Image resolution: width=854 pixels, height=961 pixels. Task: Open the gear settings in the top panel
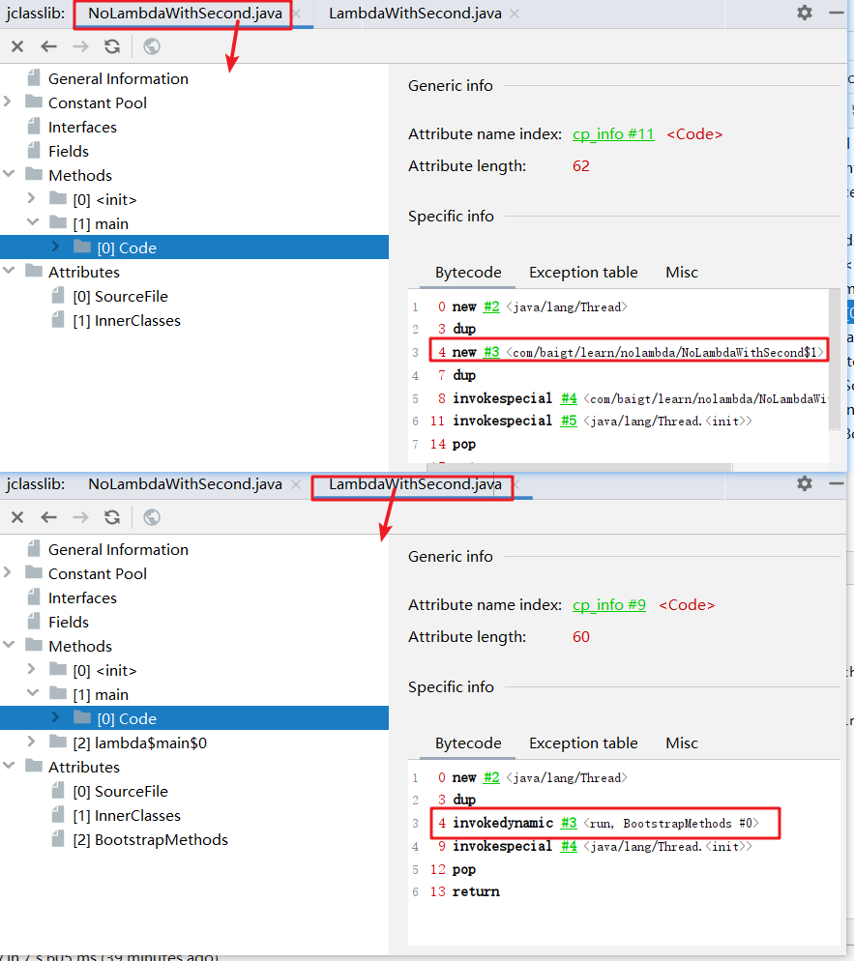tap(805, 13)
